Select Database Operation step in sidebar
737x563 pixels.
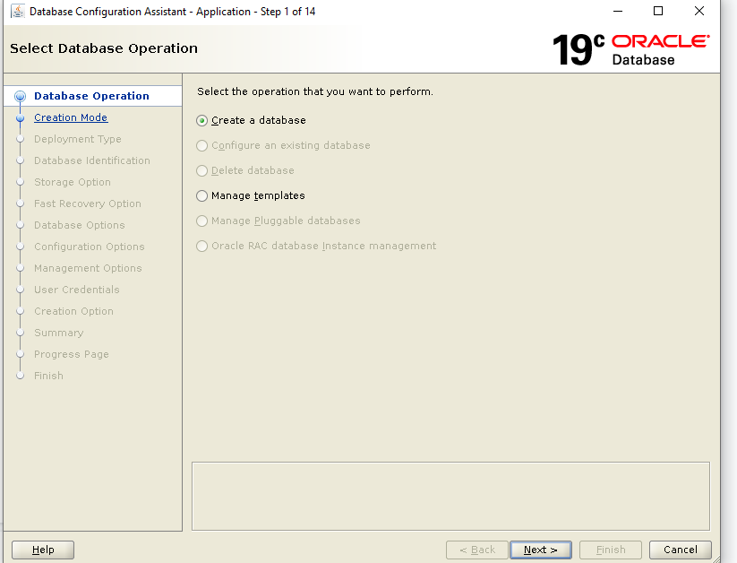91,96
